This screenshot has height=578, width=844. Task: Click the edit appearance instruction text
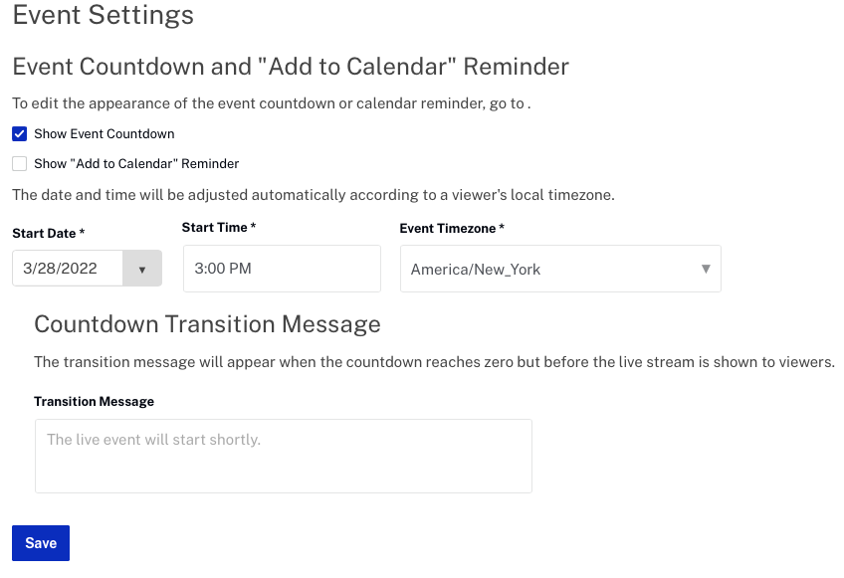272,103
